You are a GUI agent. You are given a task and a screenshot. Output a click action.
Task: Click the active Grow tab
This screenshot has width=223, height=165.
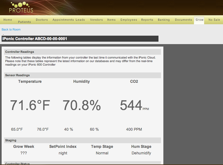pos(200,20)
